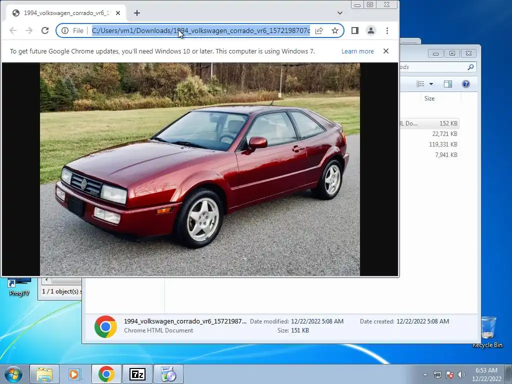Screen dimensions: 512x384
Task: Expand Explorer view options dropdown arrow
Action: [431, 84]
